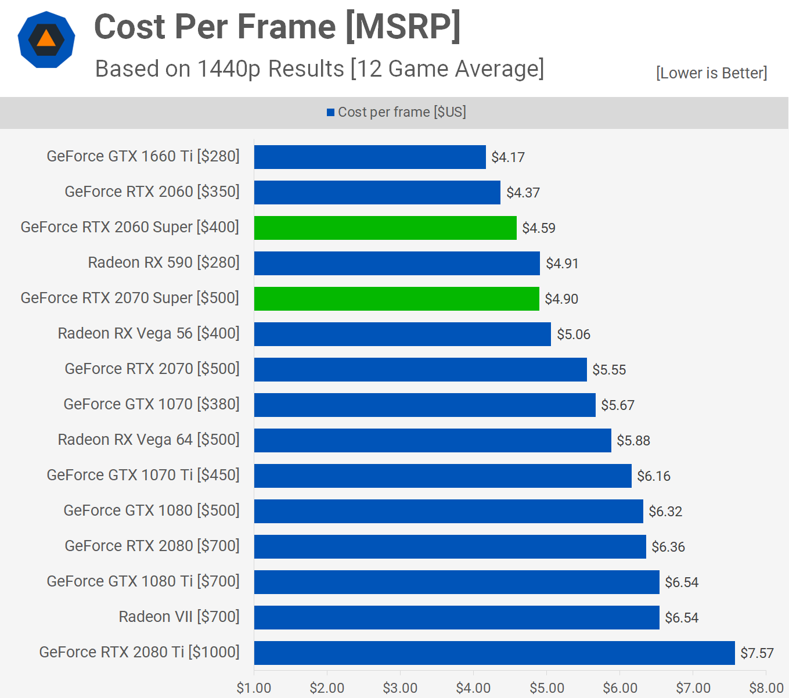Viewport: 789px width, 698px height.
Task: Click the '[Lower is Better]' note
Action: pos(711,73)
